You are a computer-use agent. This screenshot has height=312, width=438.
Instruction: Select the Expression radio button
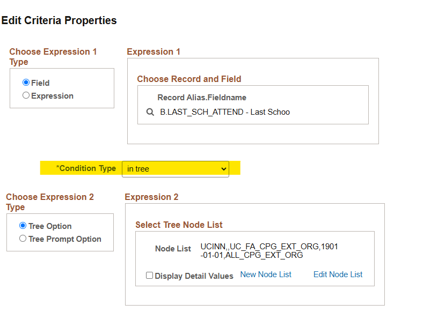tap(26, 96)
